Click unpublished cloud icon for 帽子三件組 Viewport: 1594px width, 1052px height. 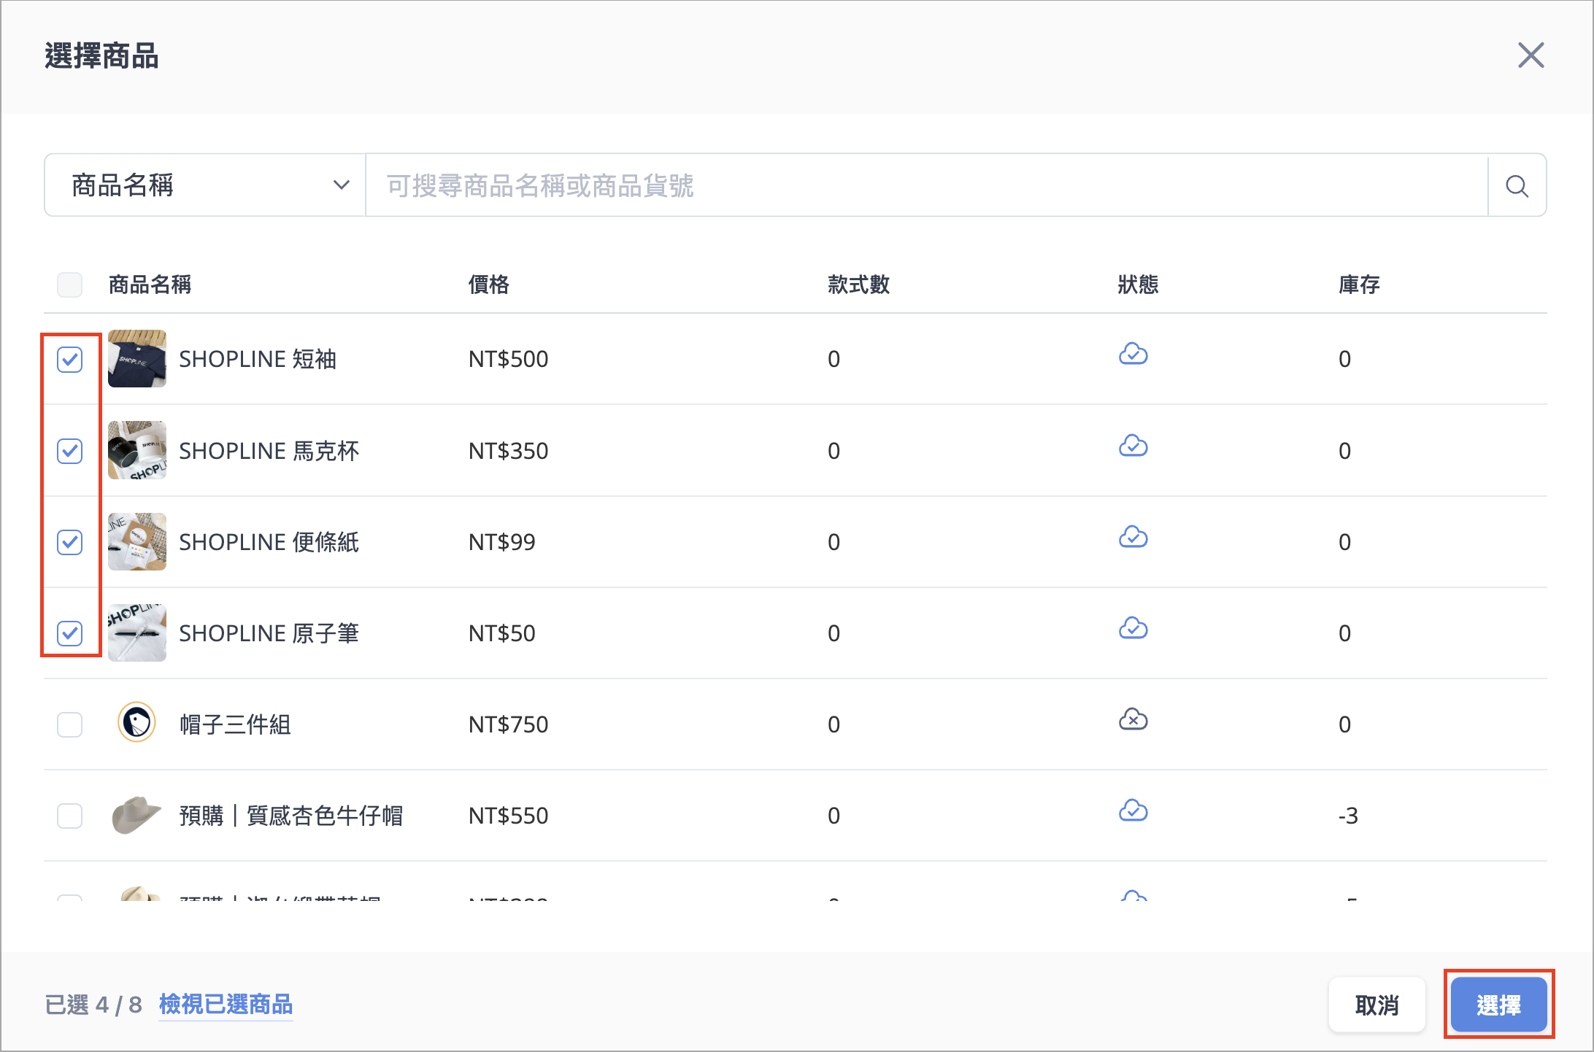1133,720
